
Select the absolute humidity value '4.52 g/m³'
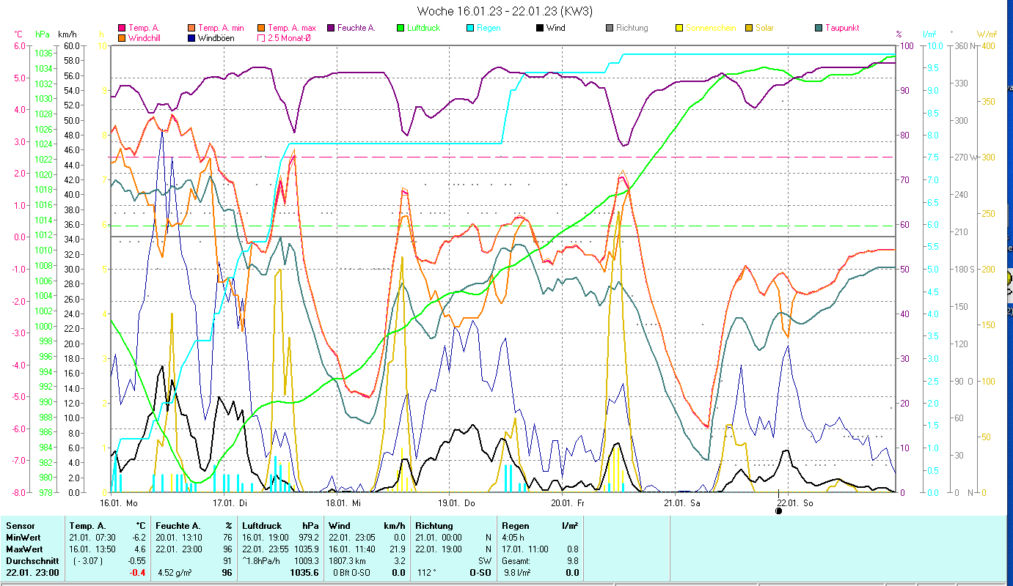(175, 573)
